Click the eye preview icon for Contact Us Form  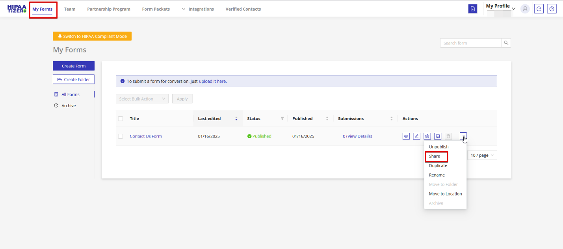point(406,136)
